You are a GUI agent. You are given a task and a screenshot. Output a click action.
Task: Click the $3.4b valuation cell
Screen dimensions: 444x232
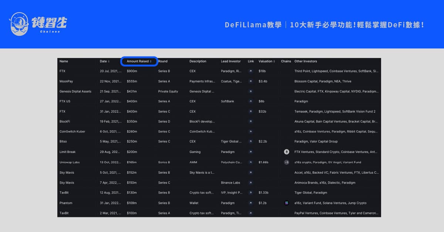[263, 81]
